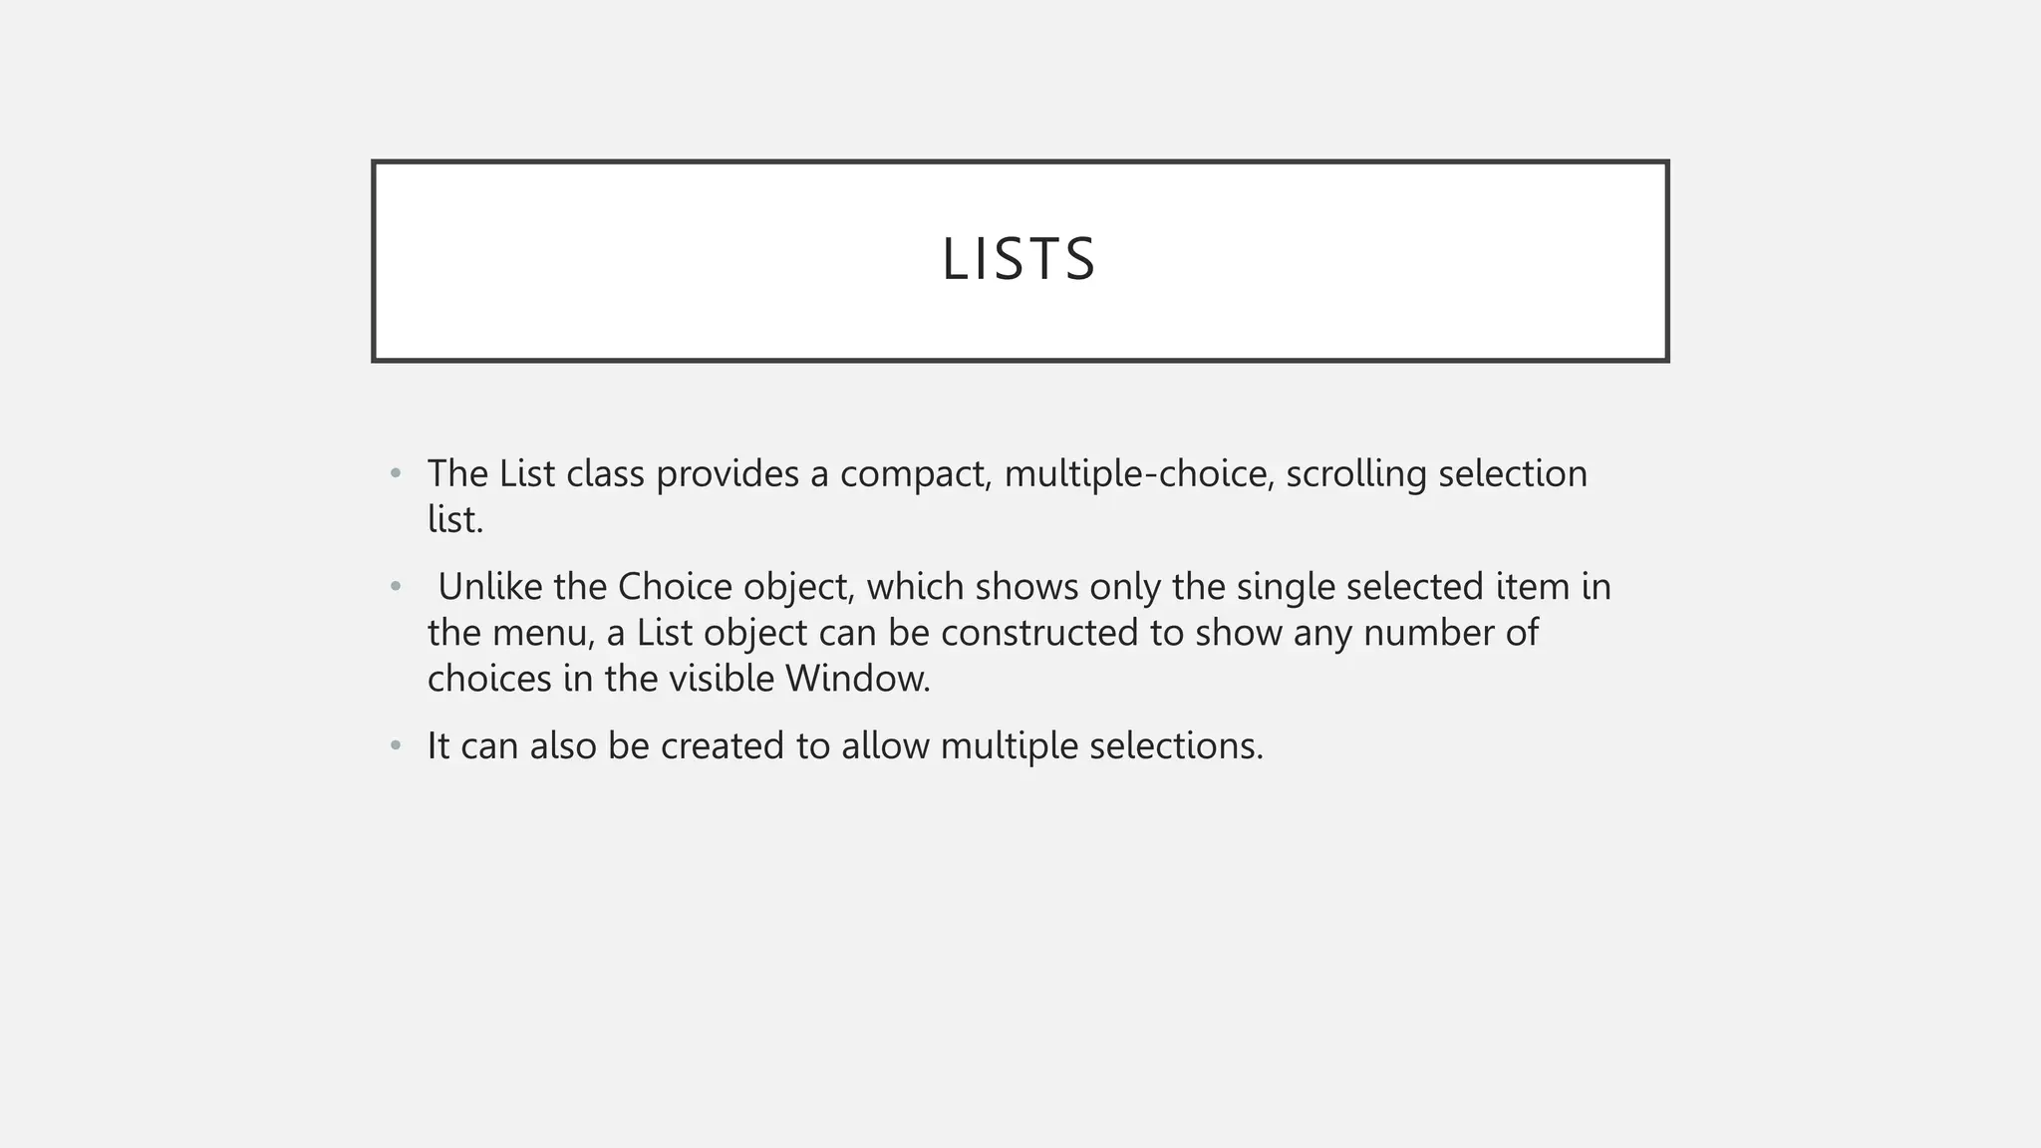Click the white title box left of LISTS

tap(648, 260)
